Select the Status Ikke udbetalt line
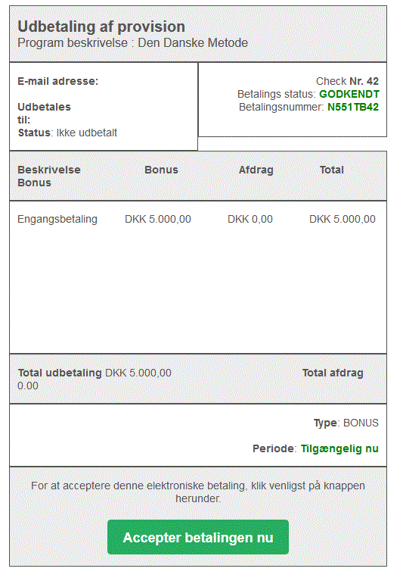The image size is (403, 581). (x=67, y=133)
